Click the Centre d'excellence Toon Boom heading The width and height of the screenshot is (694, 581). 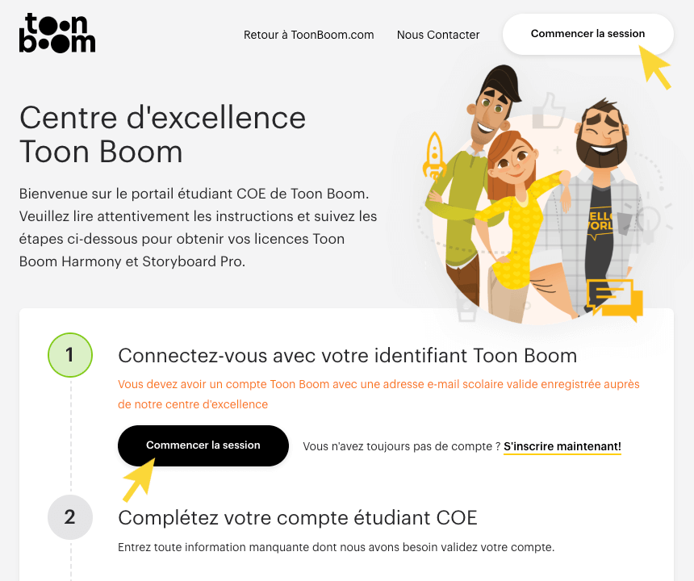click(162, 134)
